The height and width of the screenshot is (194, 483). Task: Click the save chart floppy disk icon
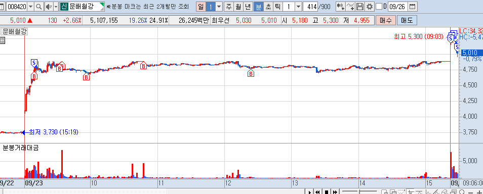click(x=360, y=7)
